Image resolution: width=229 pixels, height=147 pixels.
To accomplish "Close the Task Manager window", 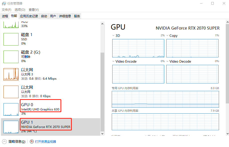I will pyautogui.click(x=224, y=3).
